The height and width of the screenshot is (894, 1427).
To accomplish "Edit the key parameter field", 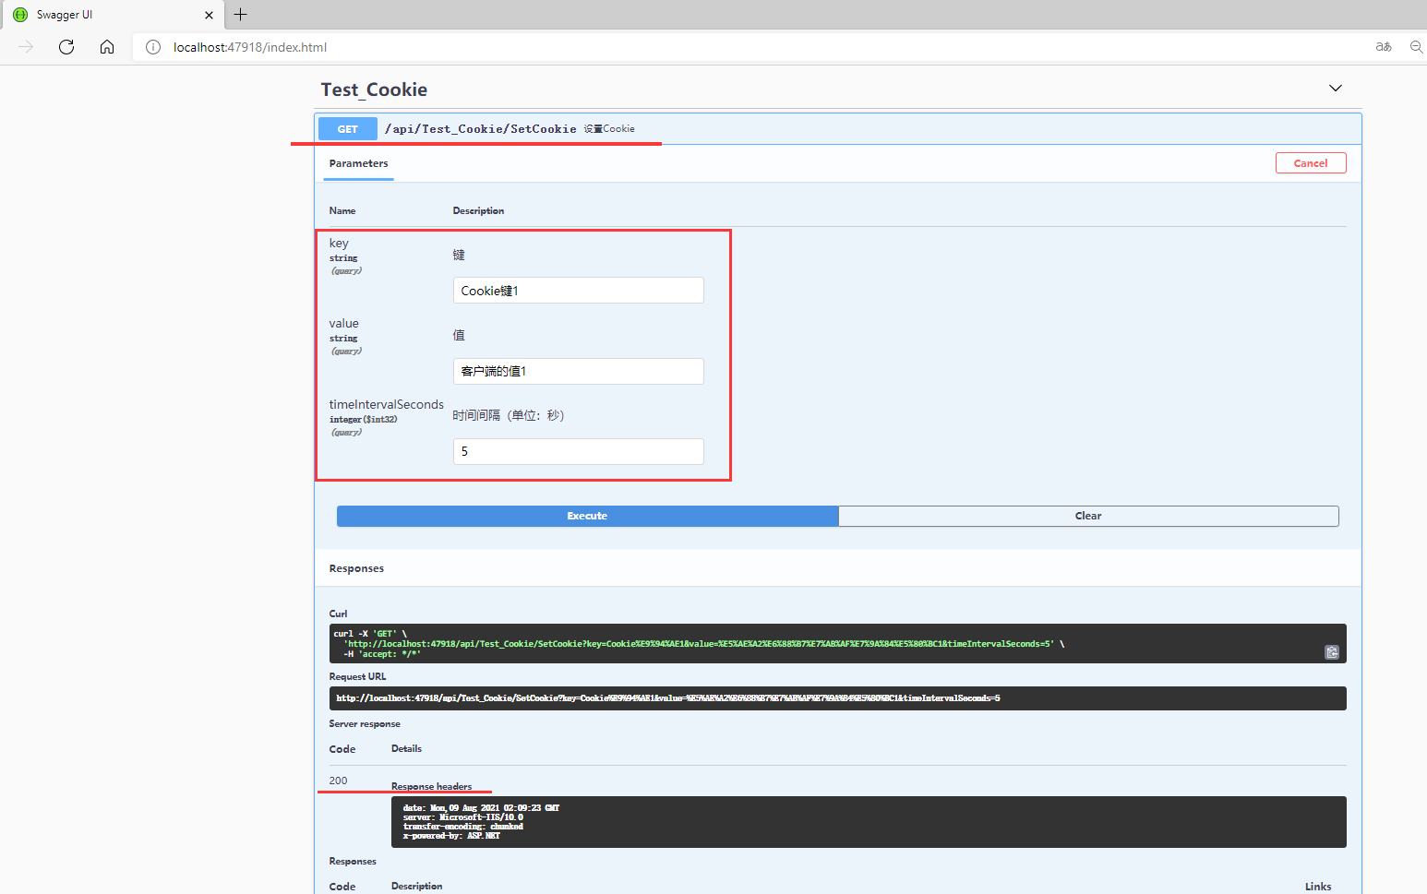I will pyautogui.click(x=578, y=290).
